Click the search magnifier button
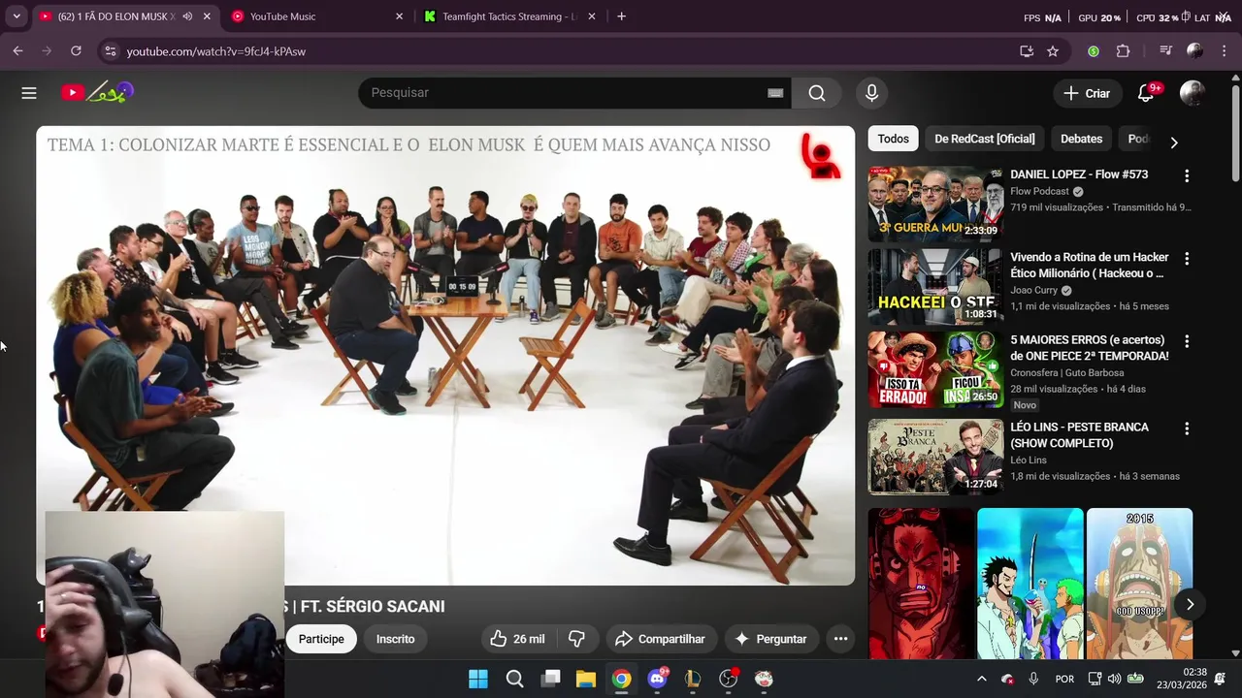Image resolution: width=1242 pixels, height=698 pixels. pyautogui.click(x=817, y=93)
